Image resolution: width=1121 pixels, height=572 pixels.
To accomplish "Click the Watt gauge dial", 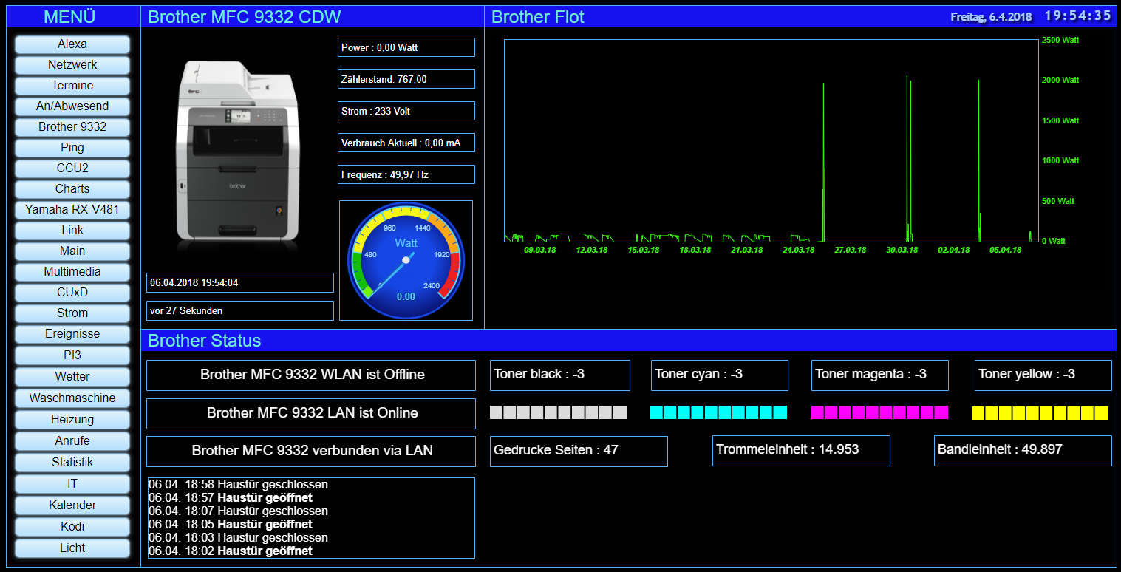I will (406, 260).
